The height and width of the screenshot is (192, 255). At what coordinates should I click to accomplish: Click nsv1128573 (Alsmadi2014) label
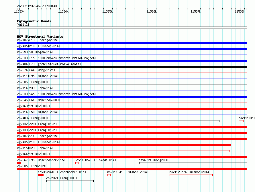pos(95,160)
